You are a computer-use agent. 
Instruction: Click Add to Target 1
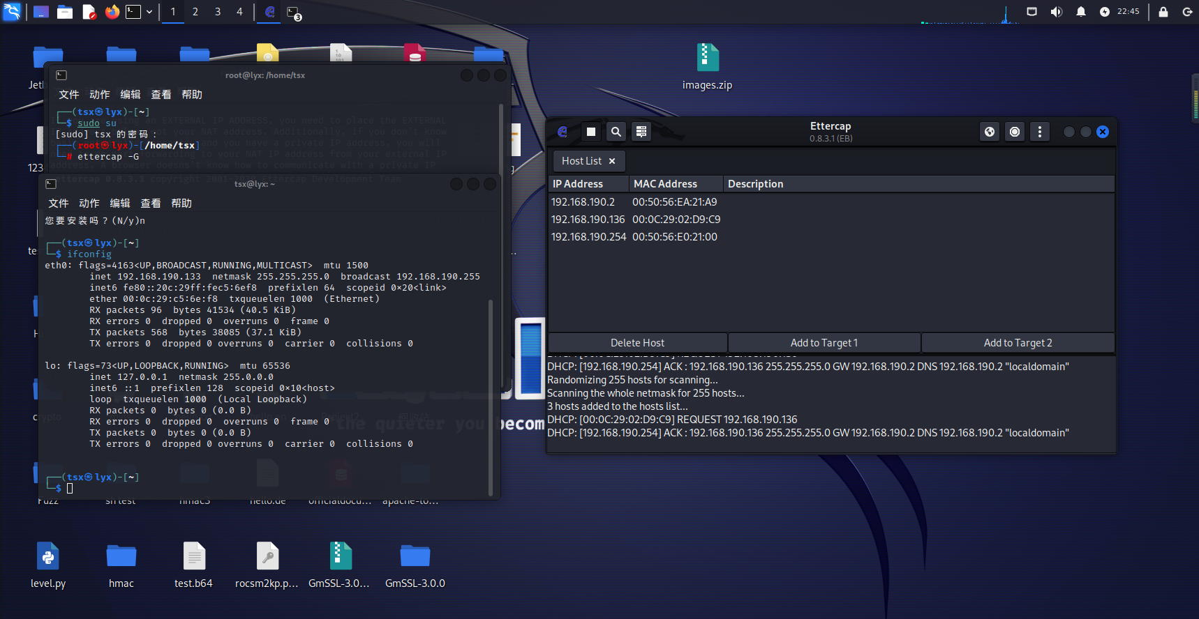(x=824, y=343)
